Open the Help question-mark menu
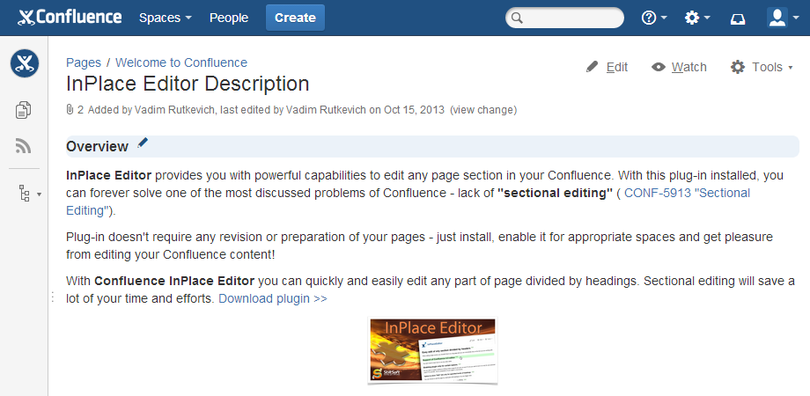Screen dimensions: 810x396 click(x=654, y=18)
